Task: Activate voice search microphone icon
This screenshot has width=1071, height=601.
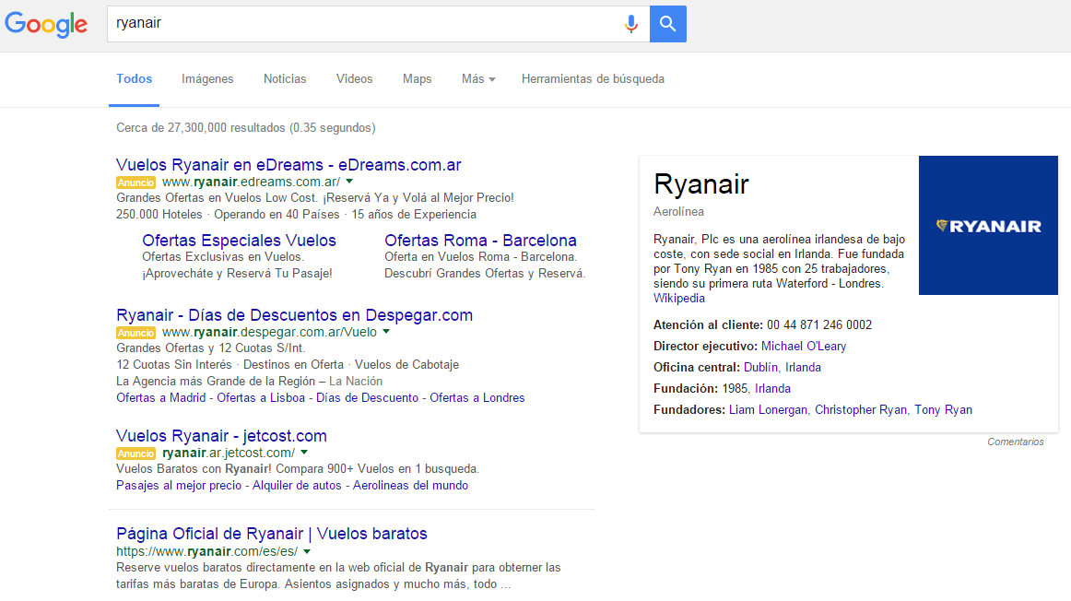Action: (631, 24)
